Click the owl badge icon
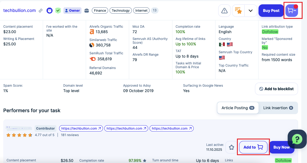This screenshot has width=307, height=163. tap(50, 11)
